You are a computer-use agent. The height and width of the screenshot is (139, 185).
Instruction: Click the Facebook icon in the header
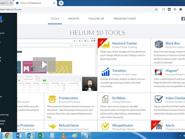tap(183, 19)
